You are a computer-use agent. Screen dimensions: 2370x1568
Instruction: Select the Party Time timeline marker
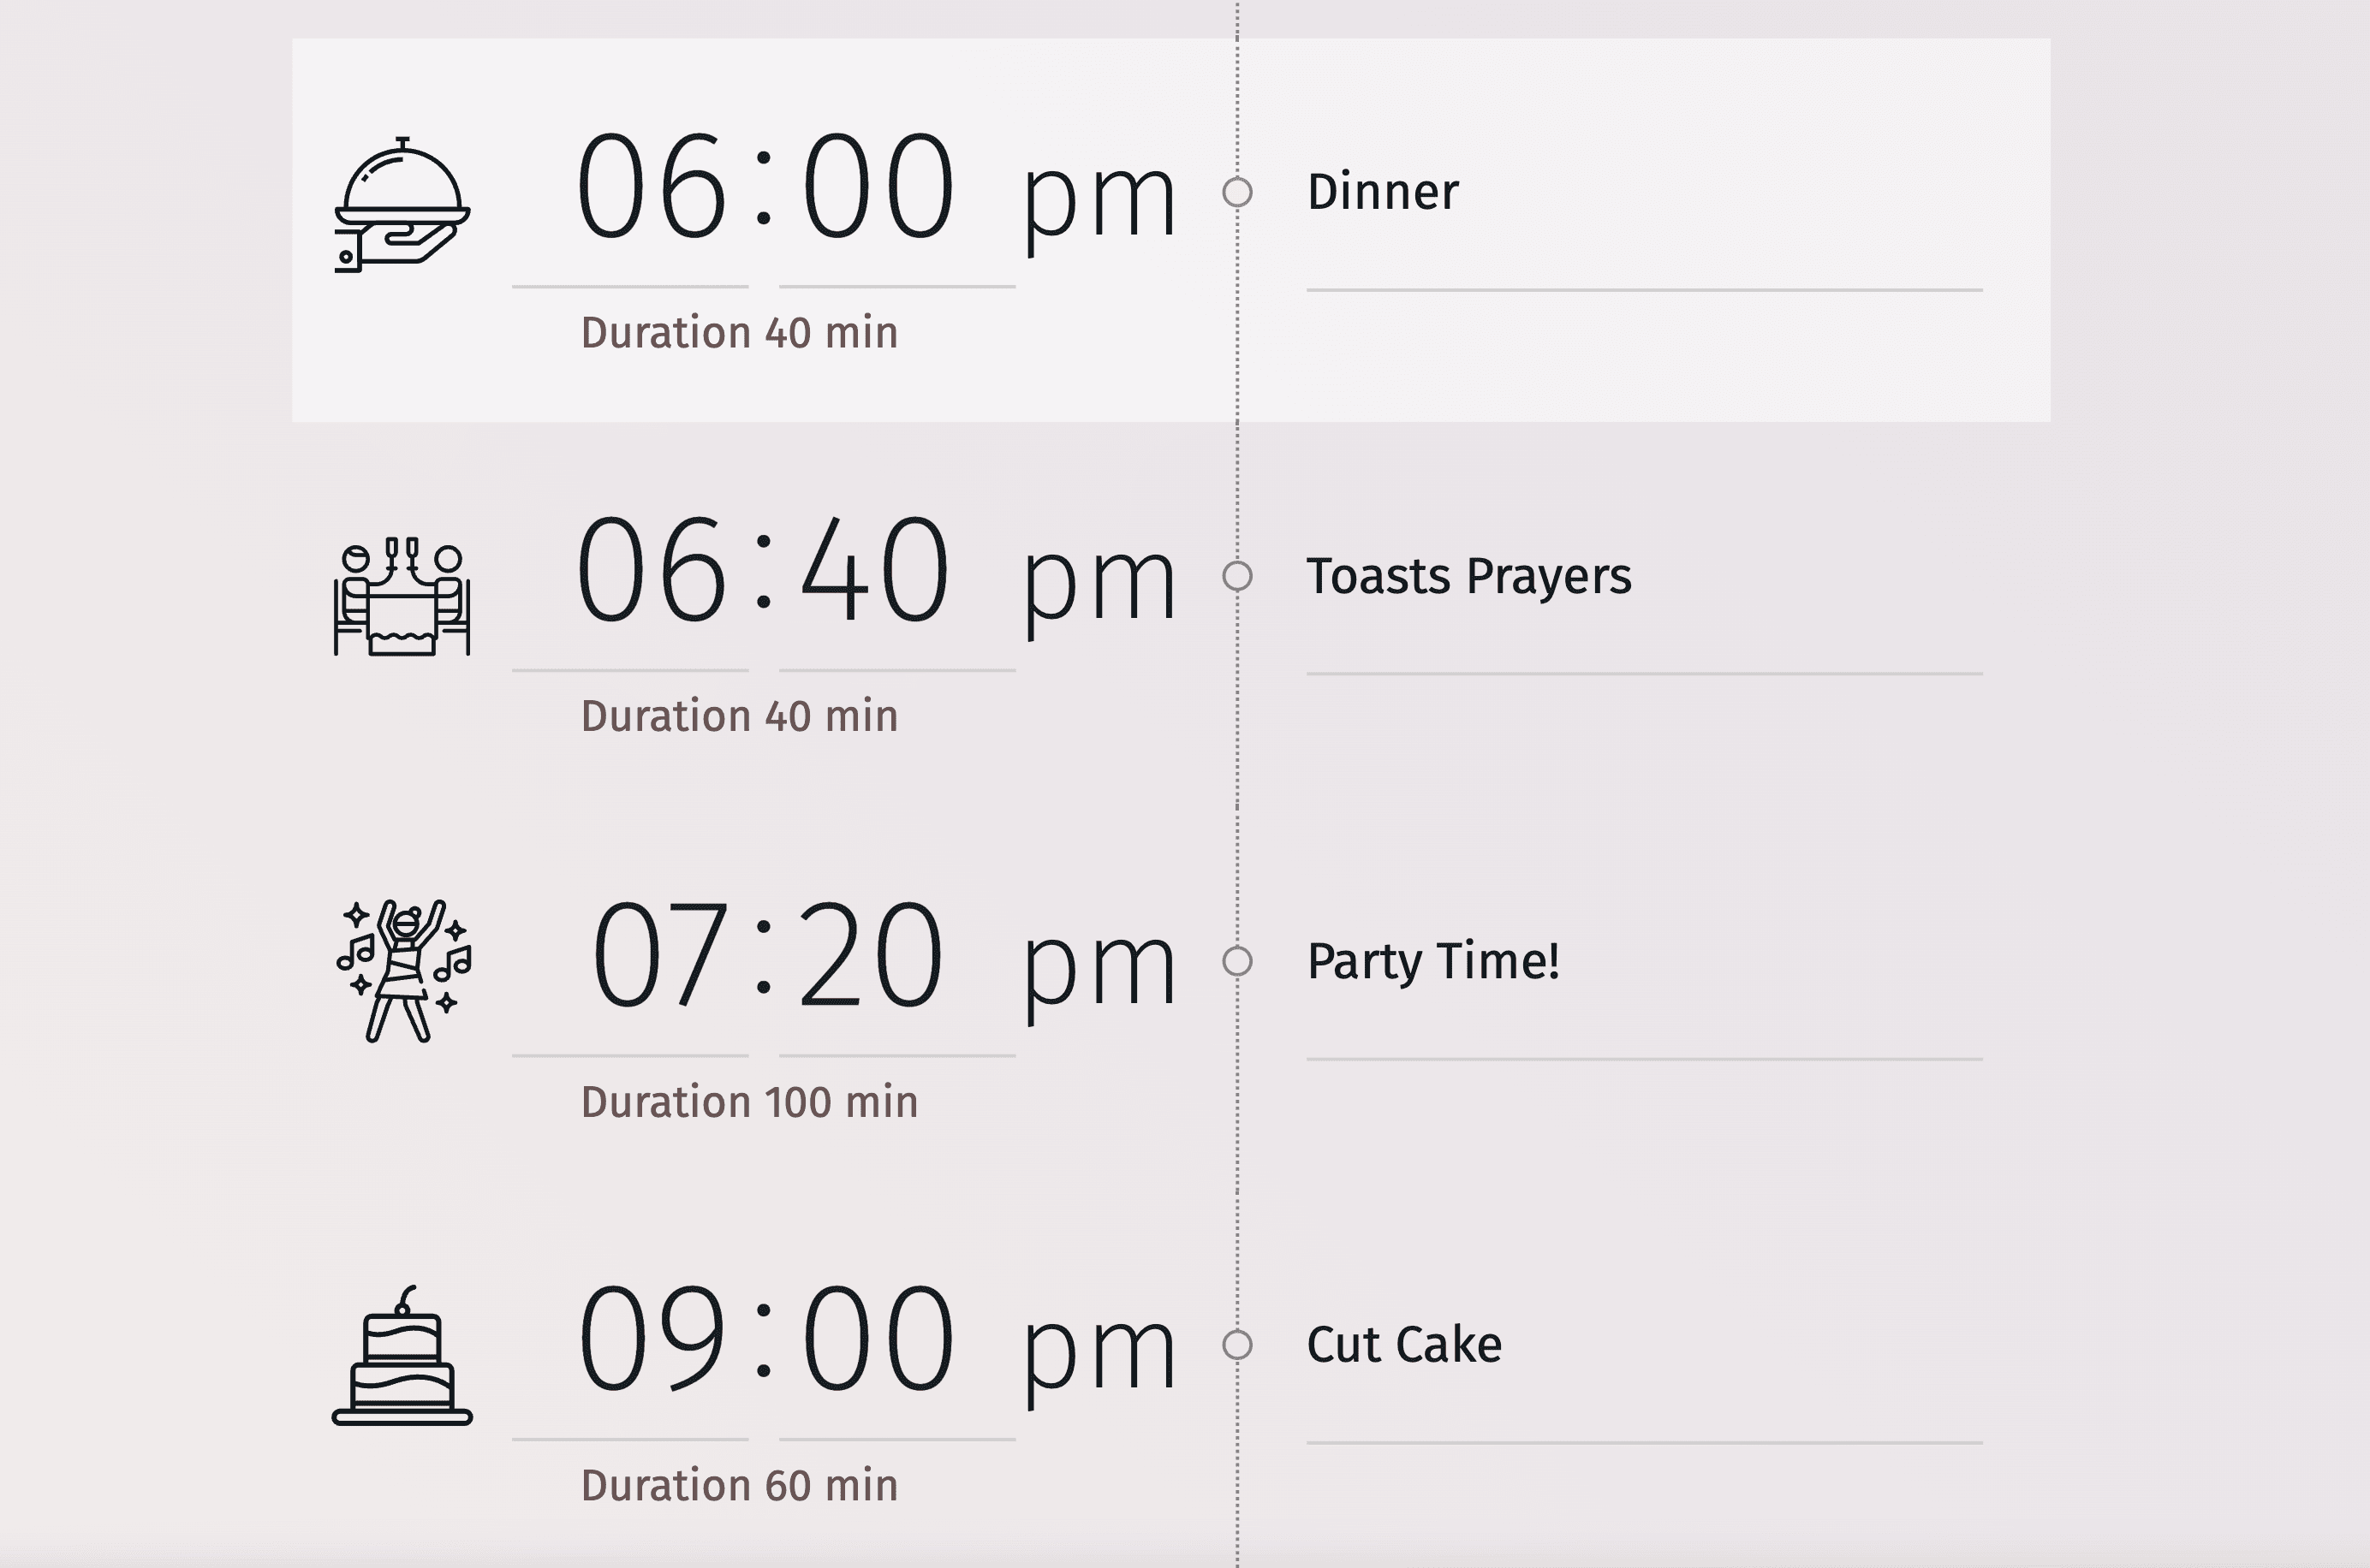(x=1237, y=961)
